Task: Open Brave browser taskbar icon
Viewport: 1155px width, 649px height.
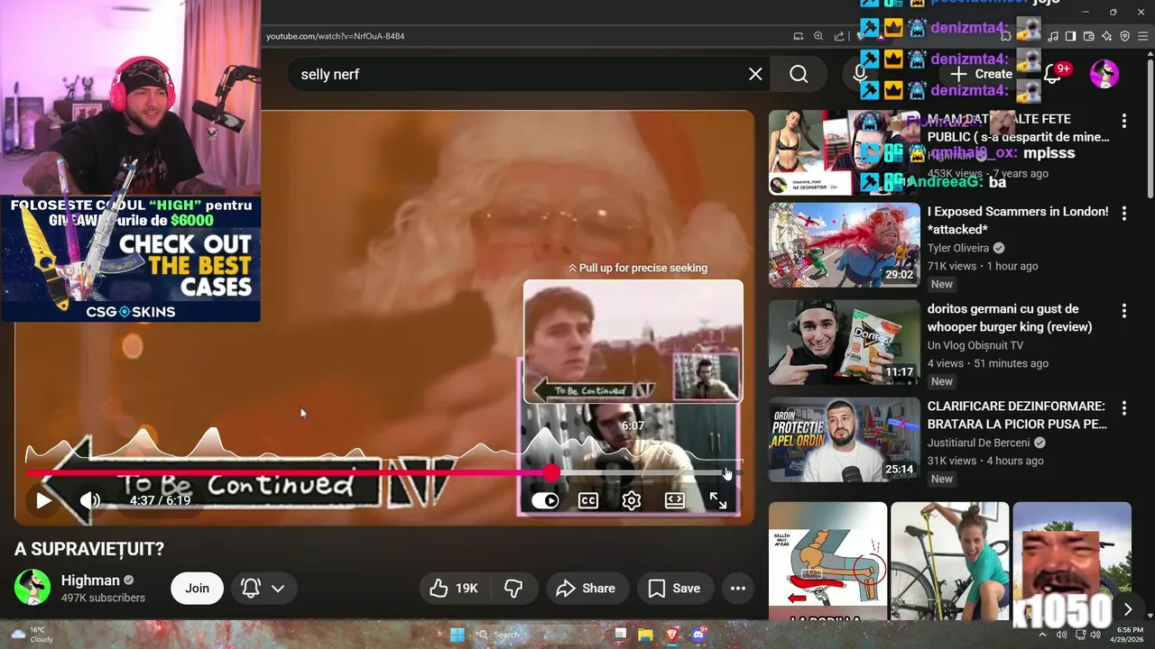Action: coord(671,635)
